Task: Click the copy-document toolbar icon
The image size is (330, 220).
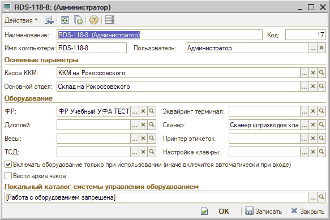Action: click(78, 20)
